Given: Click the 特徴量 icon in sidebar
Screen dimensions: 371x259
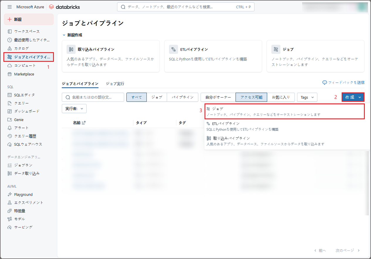Looking at the screenshot, I should point(10,211).
